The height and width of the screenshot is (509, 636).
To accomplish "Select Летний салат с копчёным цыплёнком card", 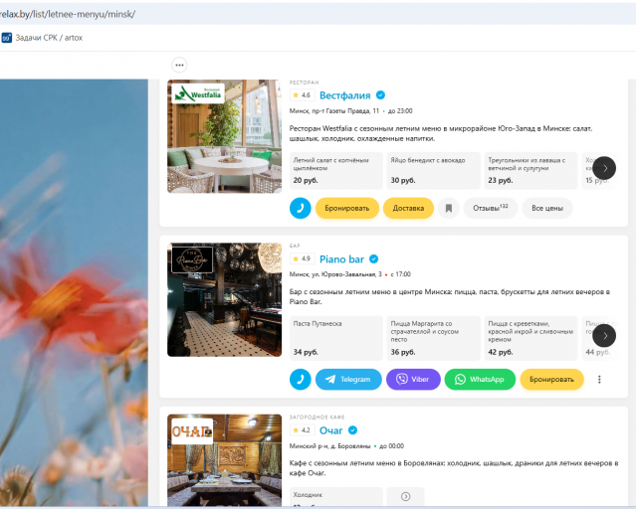I will click(x=336, y=171).
